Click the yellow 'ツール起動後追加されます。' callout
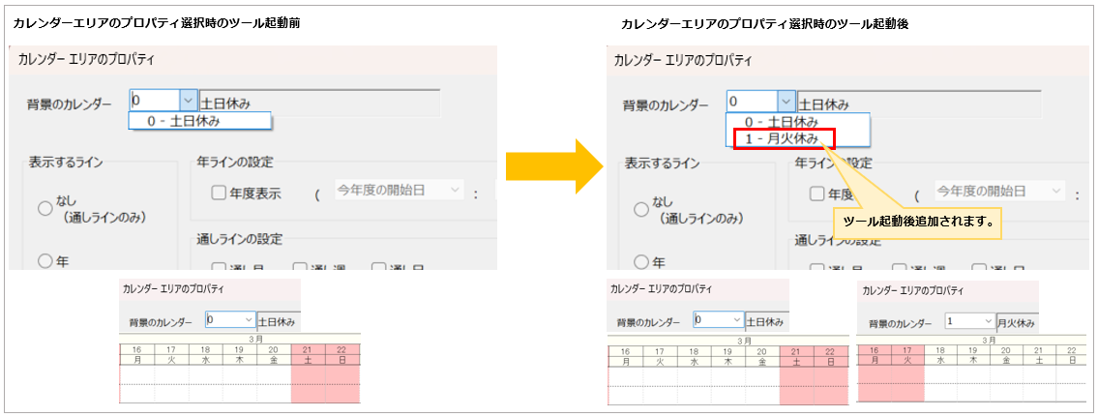The height and width of the screenshot is (417, 1098). tap(917, 222)
